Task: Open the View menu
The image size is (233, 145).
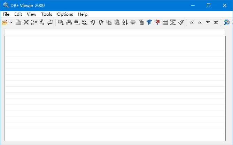Action: pos(31,14)
